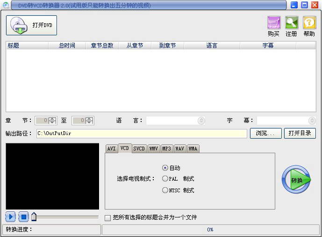Minimize the DVD转VCD转换器 window
322x237 pixels.
(294, 5)
